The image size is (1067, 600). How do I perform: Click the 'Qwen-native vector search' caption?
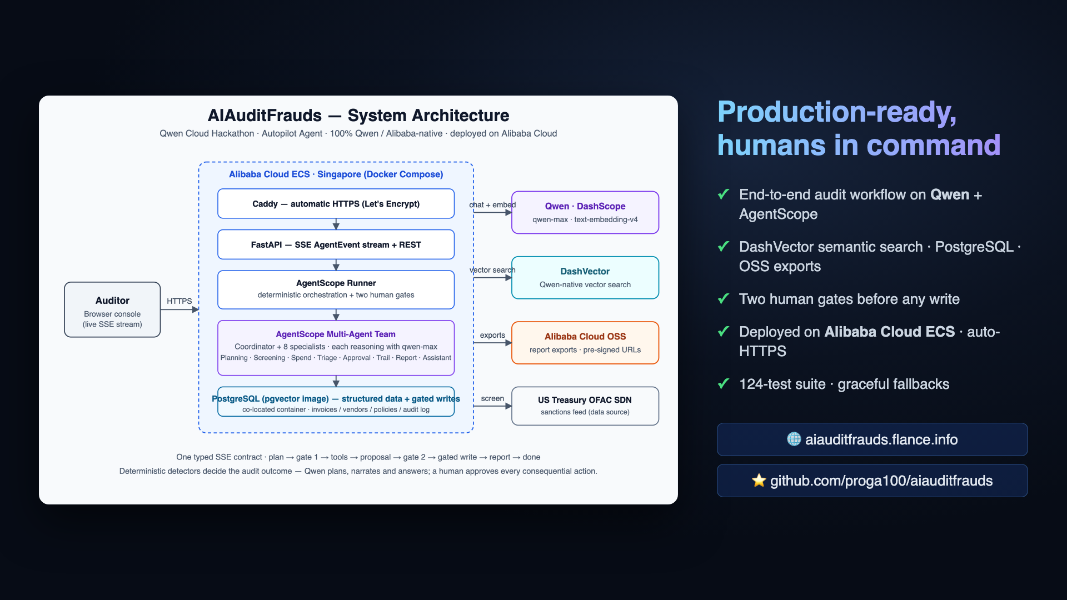585,284
